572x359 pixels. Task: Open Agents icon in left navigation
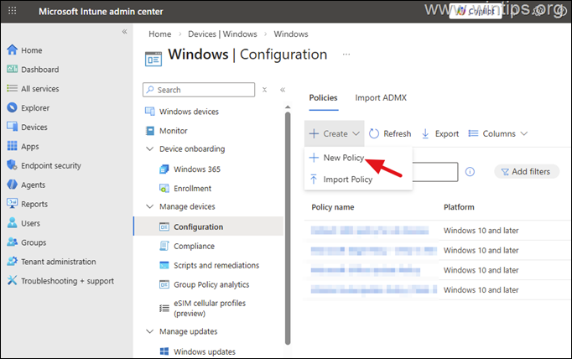[x=12, y=185]
